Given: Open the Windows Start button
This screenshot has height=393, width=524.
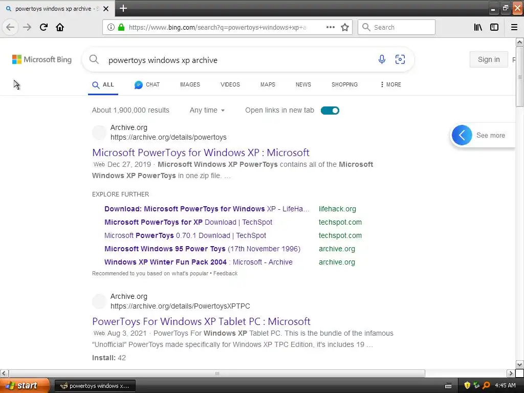Looking at the screenshot, I should (x=25, y=386).
